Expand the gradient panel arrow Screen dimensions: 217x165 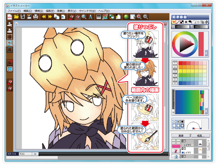206,112
